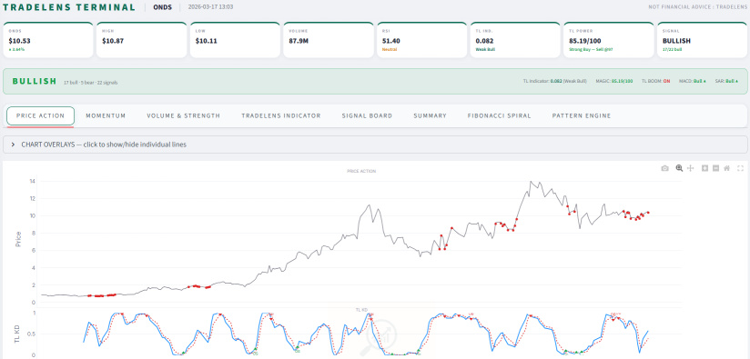Click the large BULLISH banner heading
Image resolution: width=750 pixels, height=359 pixels.
35,81
